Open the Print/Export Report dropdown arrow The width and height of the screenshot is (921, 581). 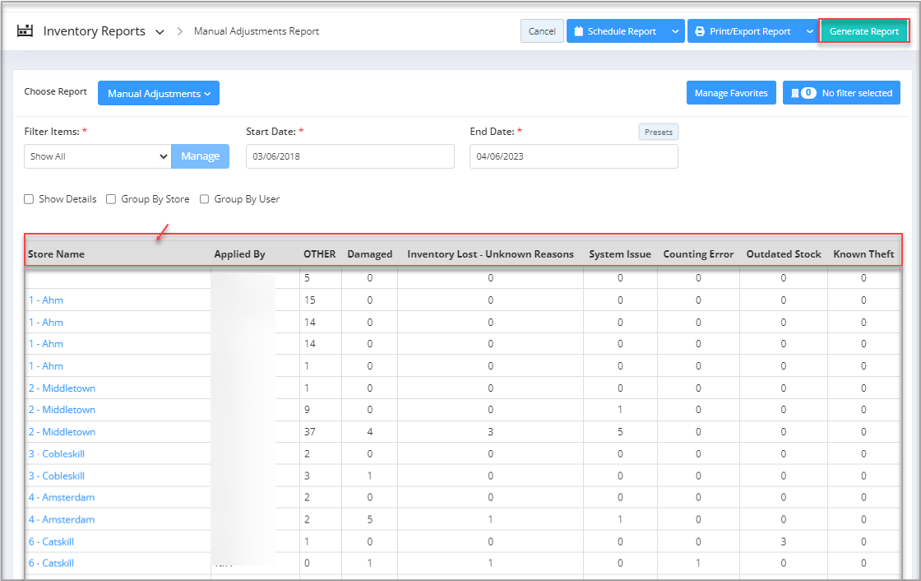point(809,31)
